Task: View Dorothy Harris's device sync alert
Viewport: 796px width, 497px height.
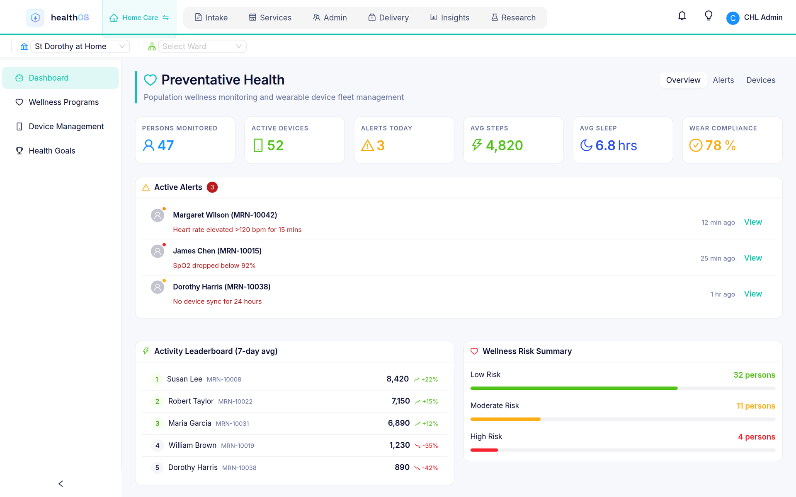Action: [752, 294]
